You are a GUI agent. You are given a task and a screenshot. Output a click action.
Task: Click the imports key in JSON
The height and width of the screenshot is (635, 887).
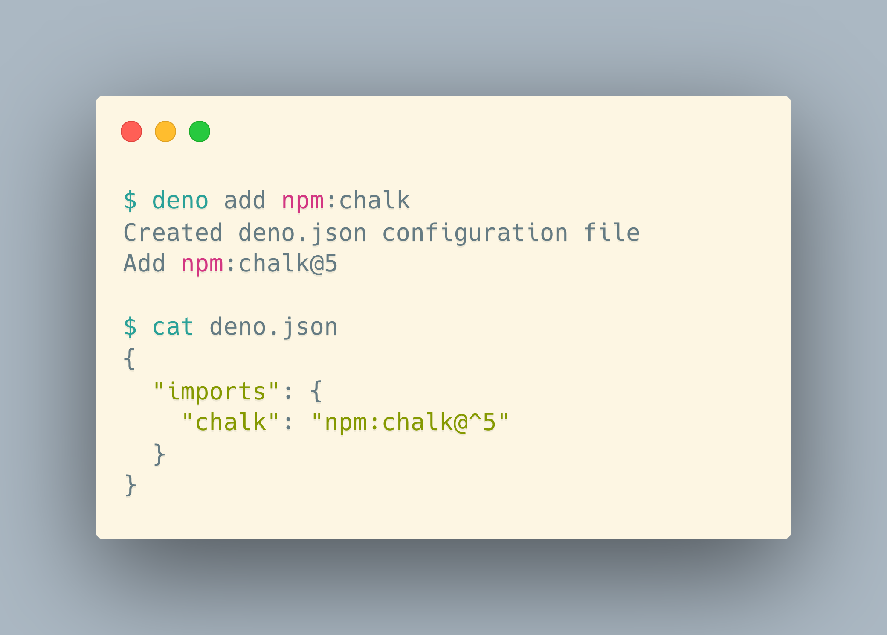point(214,388)
